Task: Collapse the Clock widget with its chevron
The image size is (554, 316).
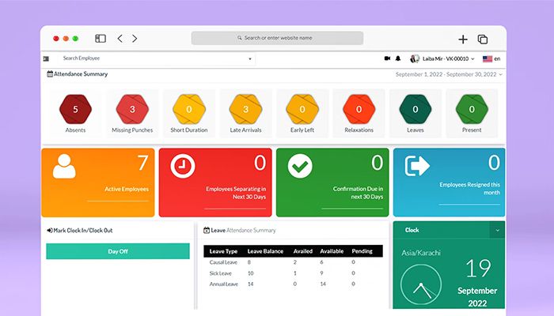Action: pos(497,231)
